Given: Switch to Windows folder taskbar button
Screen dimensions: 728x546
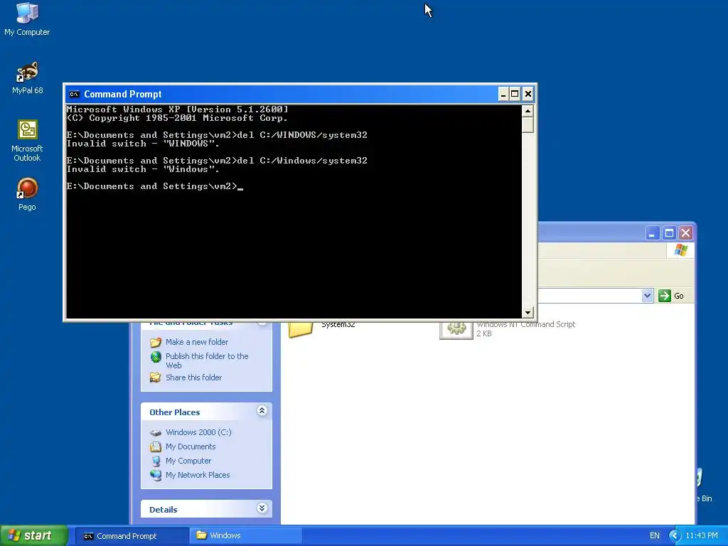Looking at the screenshot, I should [246, 536].
